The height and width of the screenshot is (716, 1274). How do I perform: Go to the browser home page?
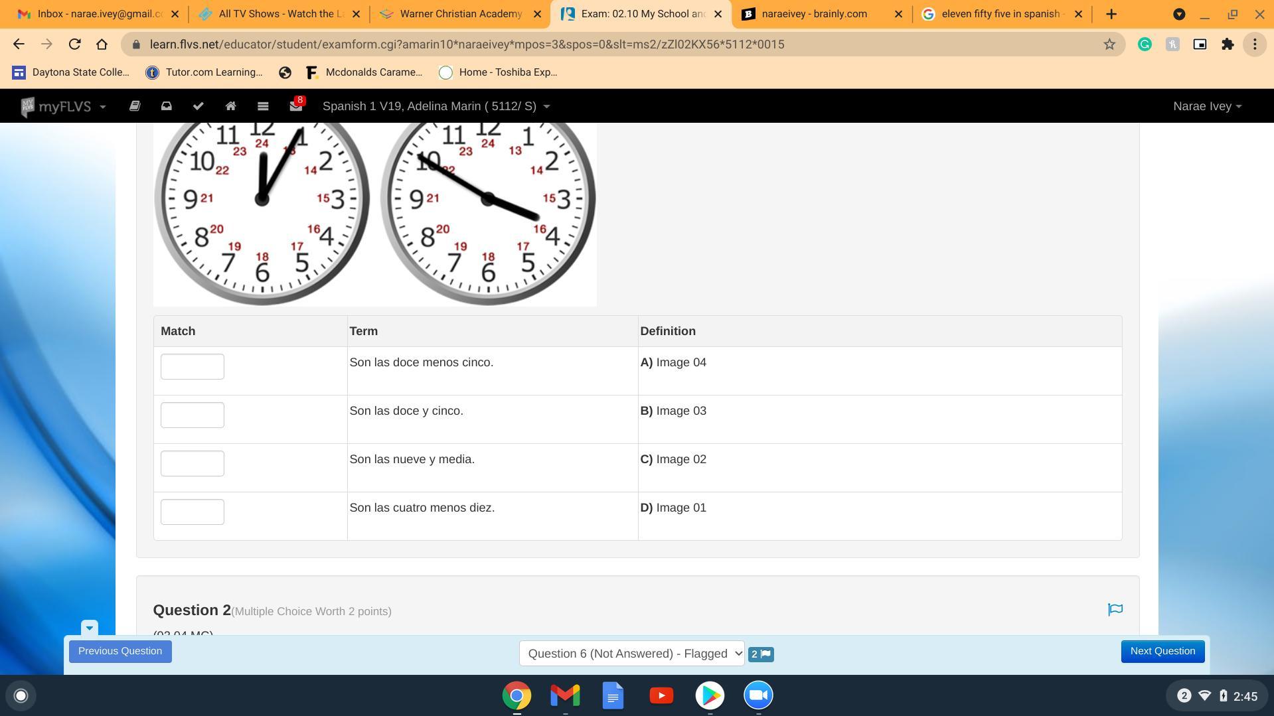pos(102,44)
